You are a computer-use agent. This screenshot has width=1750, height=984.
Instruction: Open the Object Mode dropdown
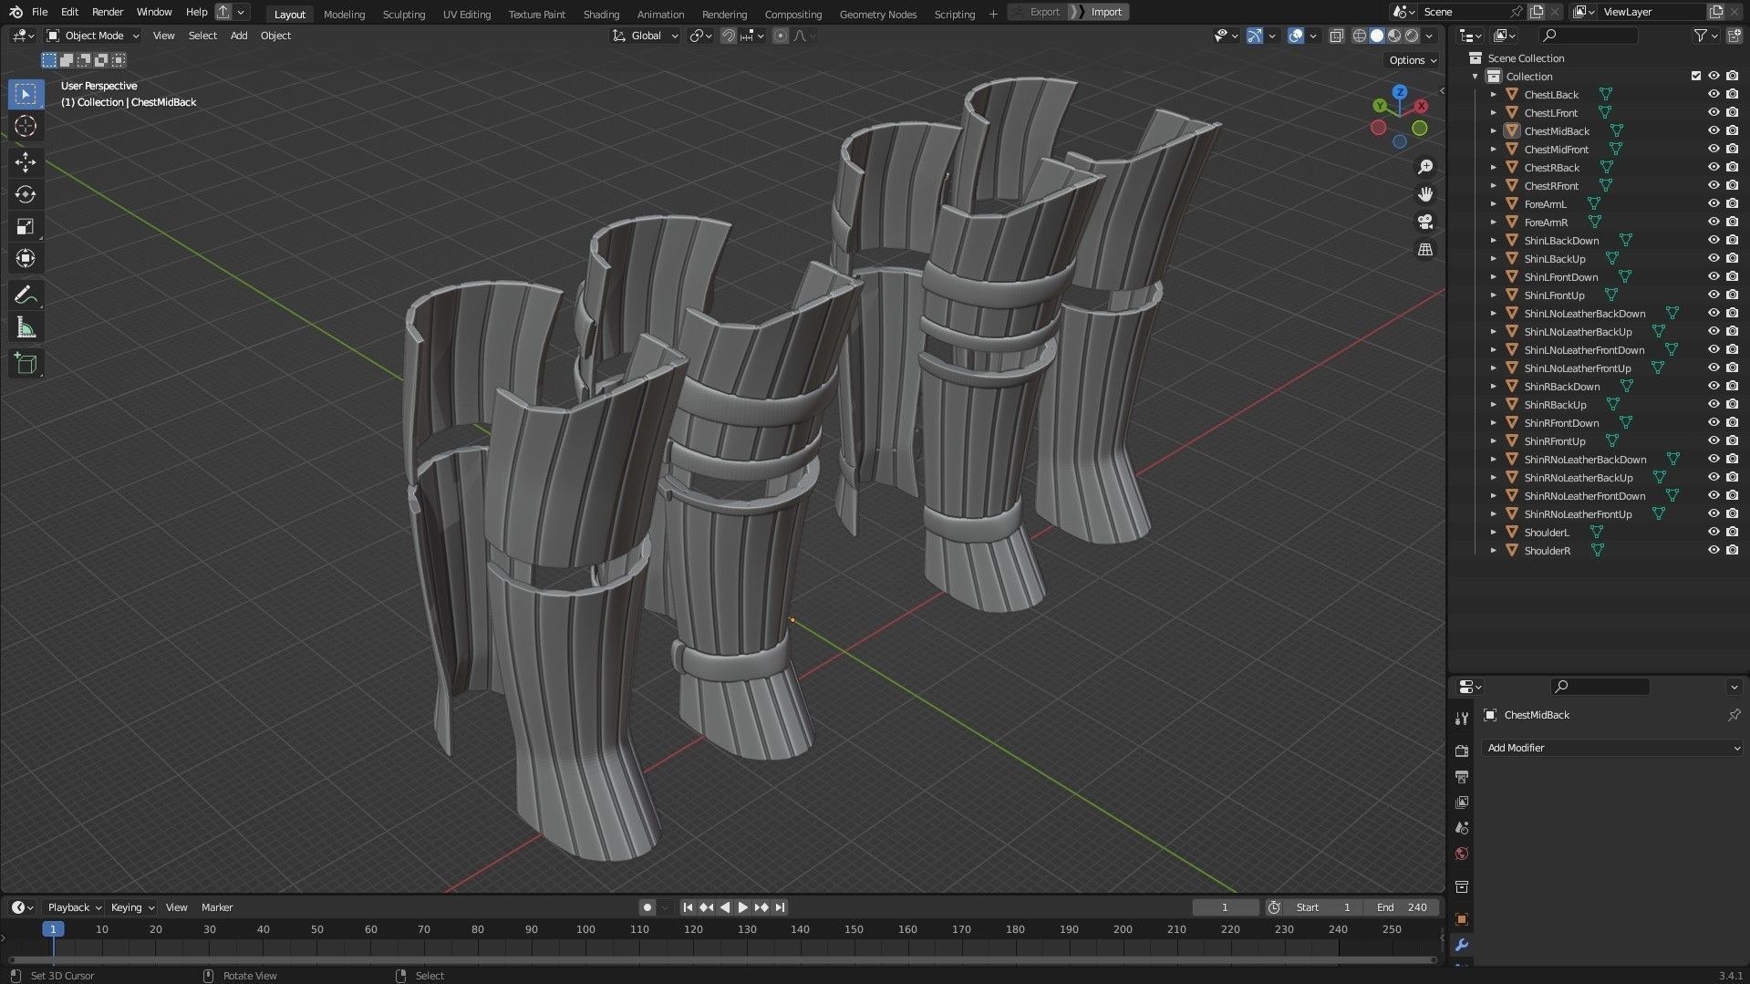point(93,36)
